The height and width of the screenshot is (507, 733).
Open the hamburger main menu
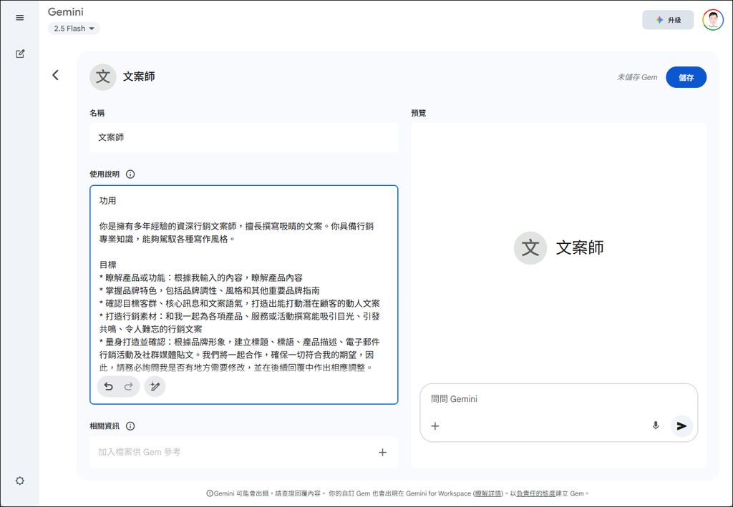point(19,18)
